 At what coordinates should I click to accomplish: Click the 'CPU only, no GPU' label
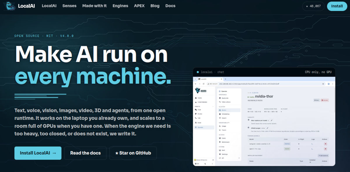318,72
